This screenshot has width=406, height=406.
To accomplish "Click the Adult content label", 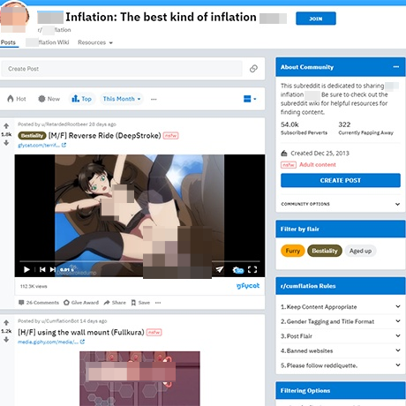I will pyautogui.click(x=318, y=165).
